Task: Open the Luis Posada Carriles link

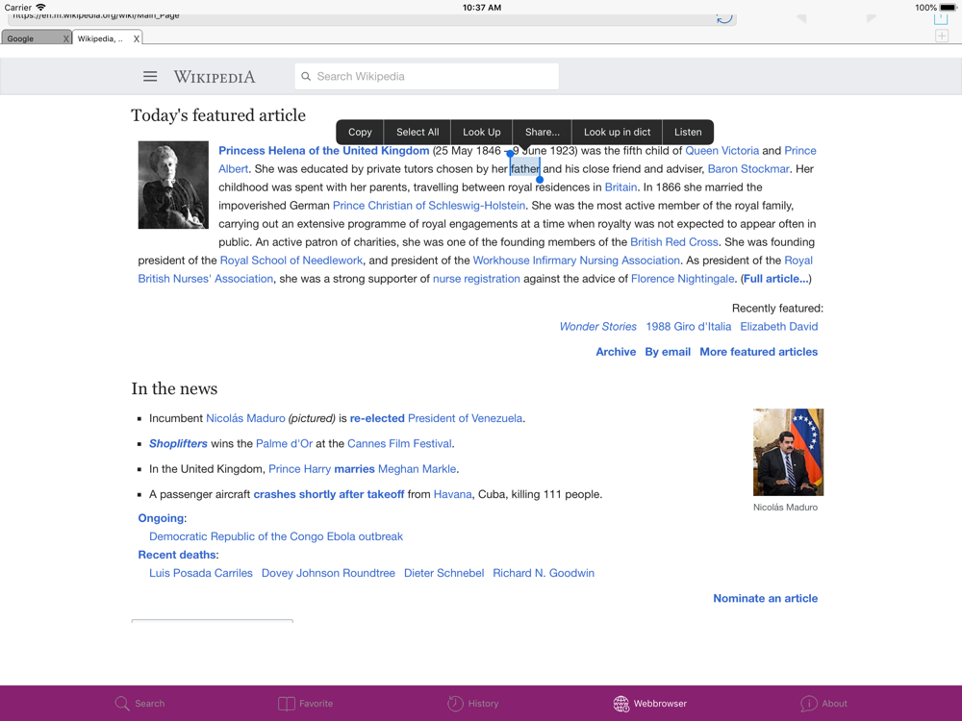Action: click(x=201, y=574)
